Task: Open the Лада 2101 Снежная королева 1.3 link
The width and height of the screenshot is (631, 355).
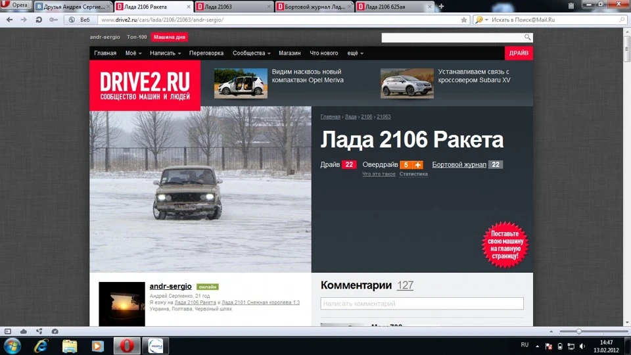Action: [x=261, y=302]
